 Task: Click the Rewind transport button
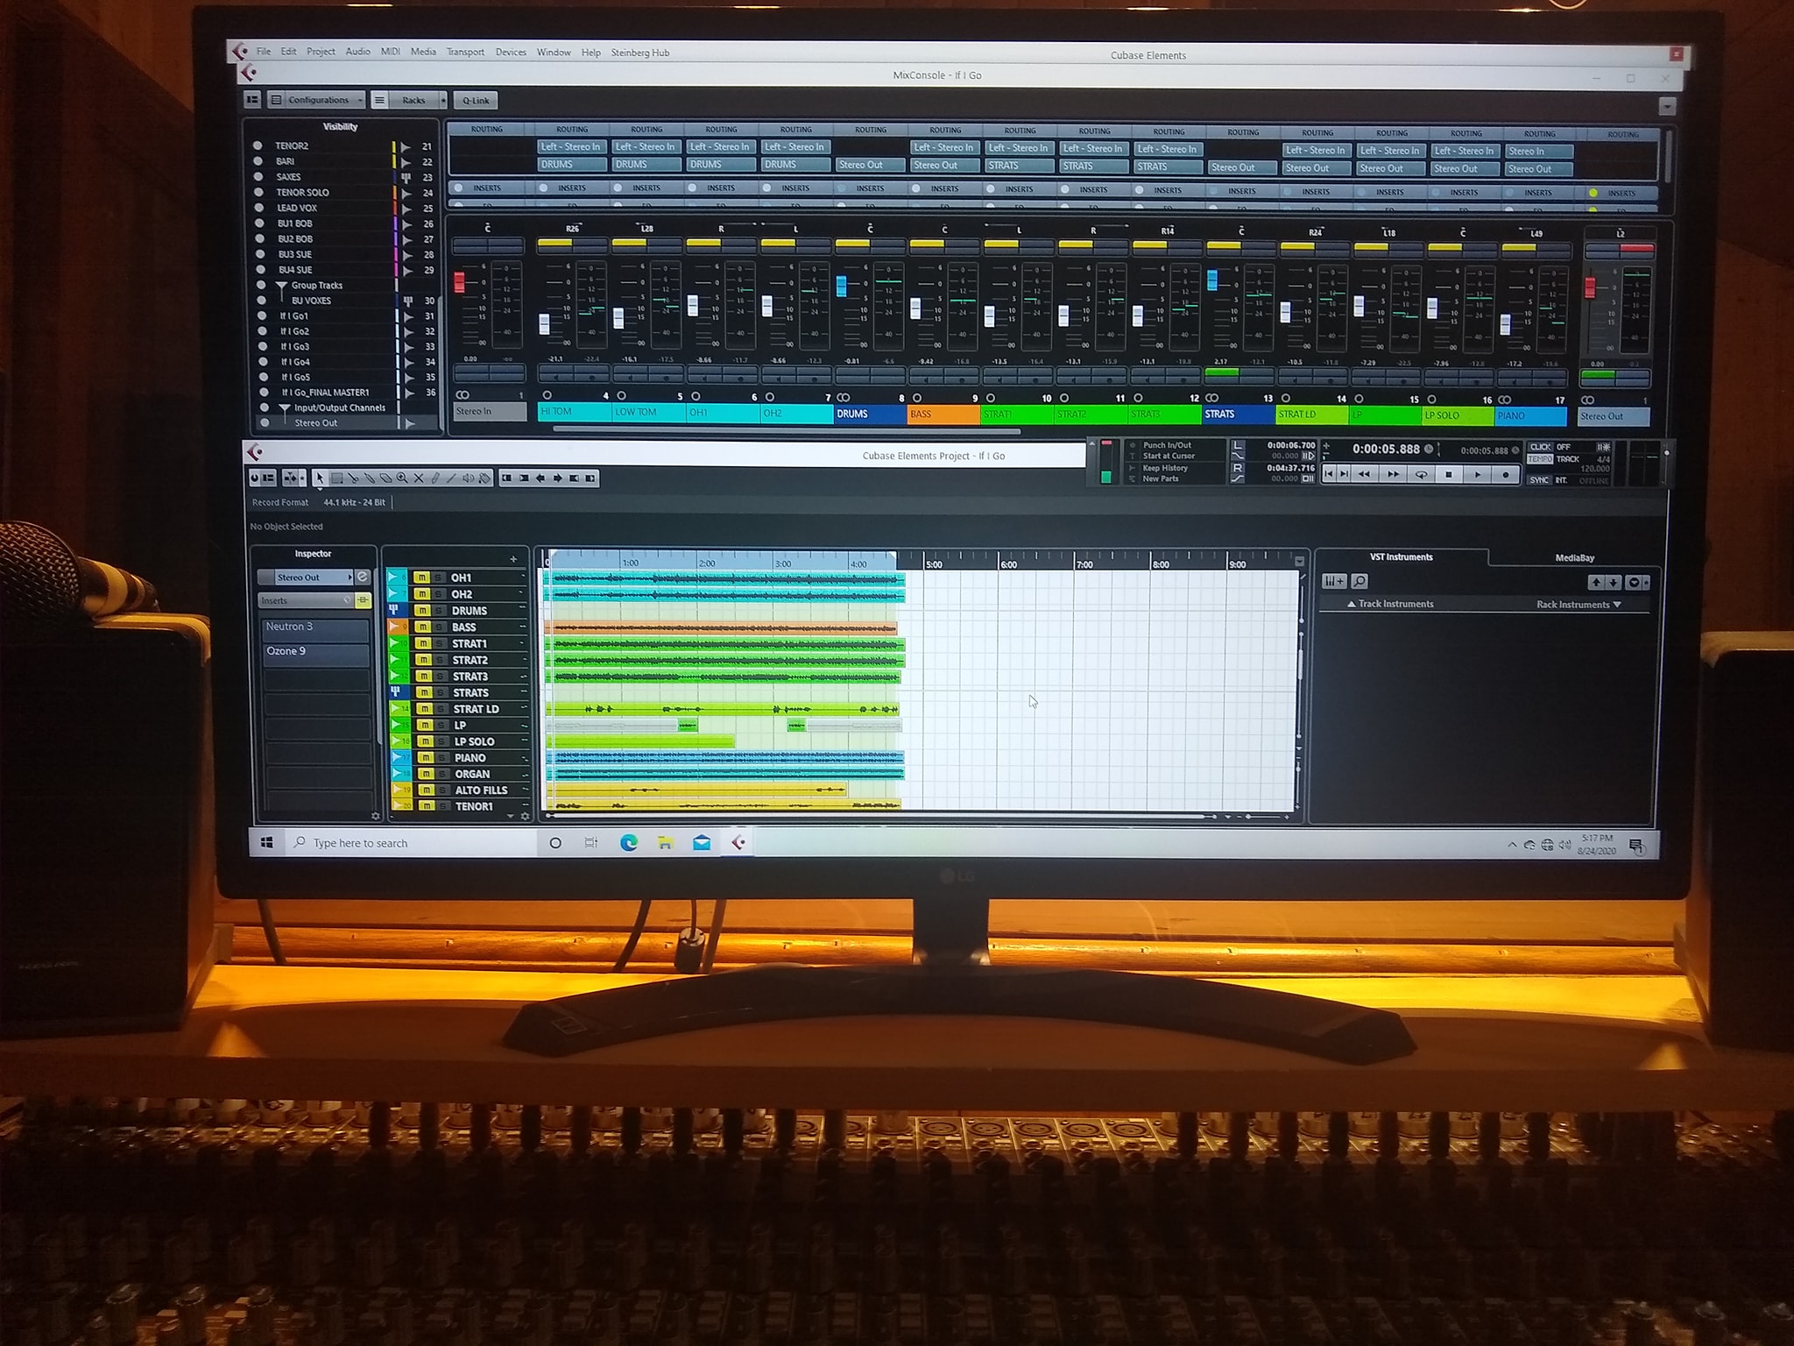(1364, 474)
